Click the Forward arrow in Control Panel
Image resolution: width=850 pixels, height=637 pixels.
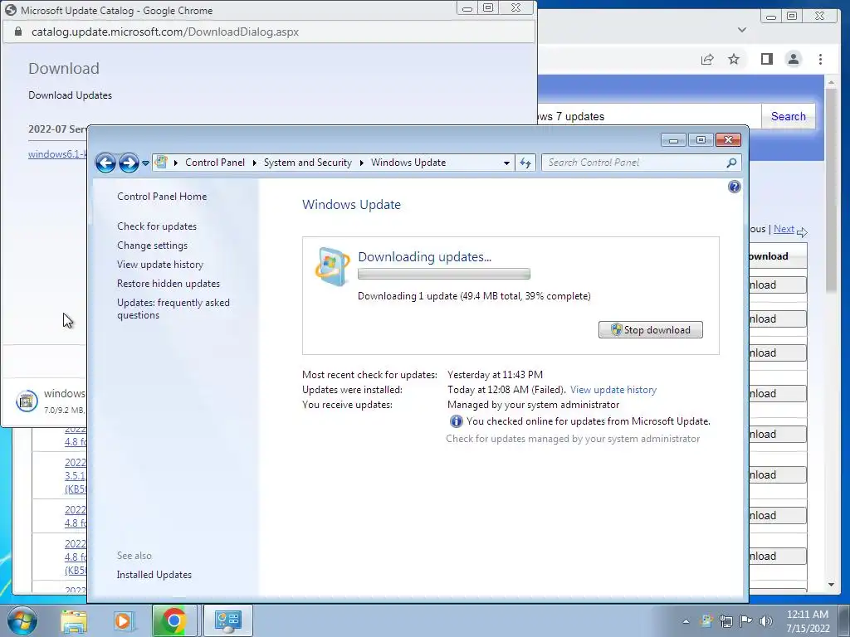coord(129,163)
